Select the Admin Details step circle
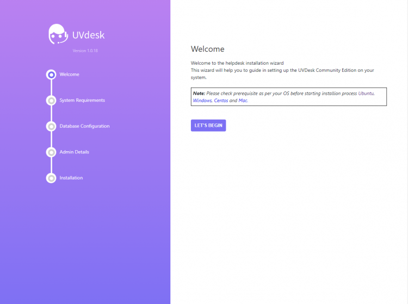The image size is (408, 304). point(51,152)
